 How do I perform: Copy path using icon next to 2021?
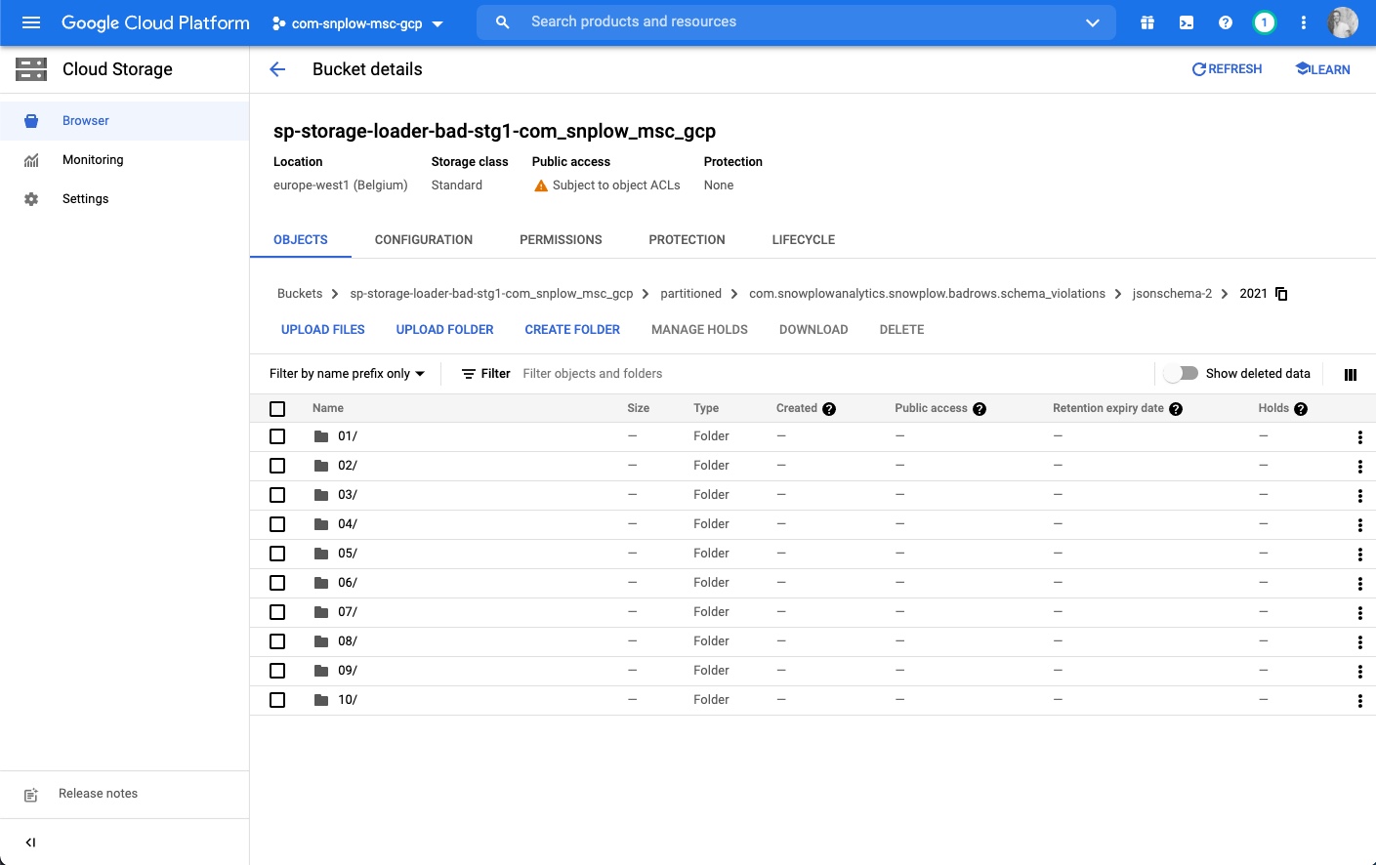click(x=1282, y=294)
